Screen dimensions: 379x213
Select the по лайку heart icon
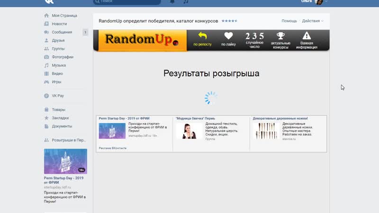[x=228, y=36]
